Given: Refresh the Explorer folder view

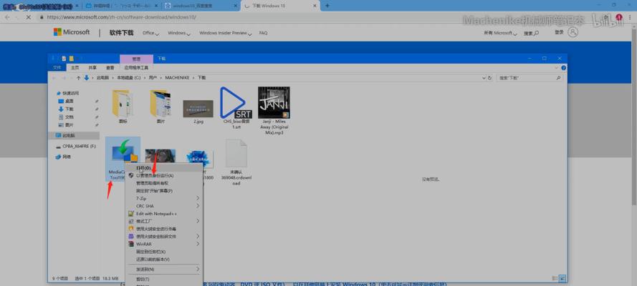Looking at the screenshot, I should pos(490,78).
